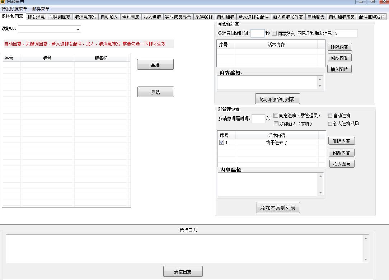Click the 多消息间隔时间 input field

(x=257, y=33)
